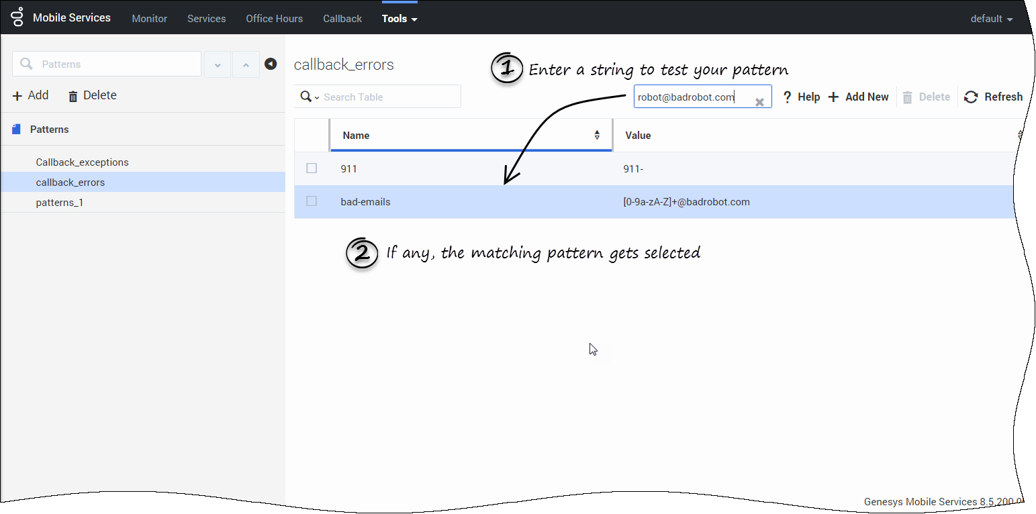Click the Patterns folder icon
The image size is (1036, 514).
click(x=17, y=129)
